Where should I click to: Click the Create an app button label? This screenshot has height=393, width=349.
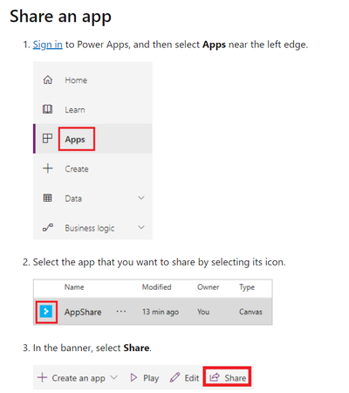[79, 378]
